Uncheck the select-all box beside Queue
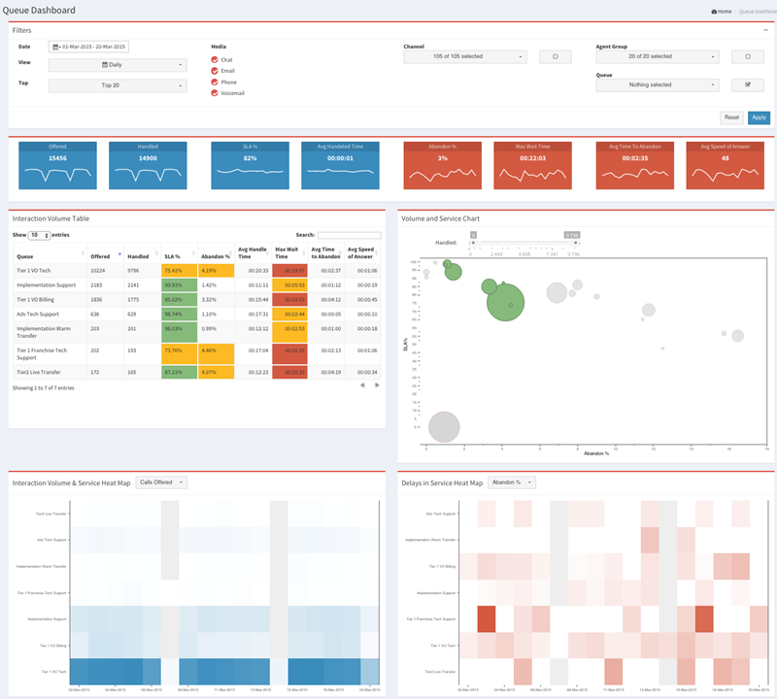 click(747, 84)
